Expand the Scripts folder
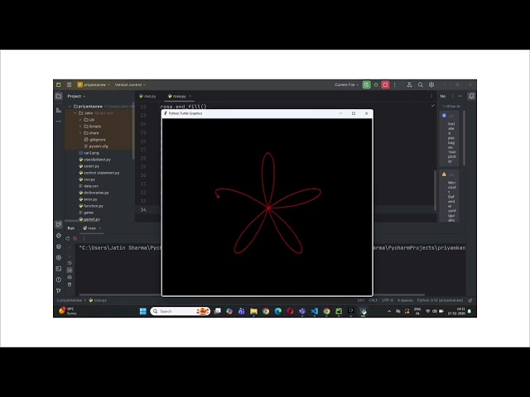 tap(80, 127)
